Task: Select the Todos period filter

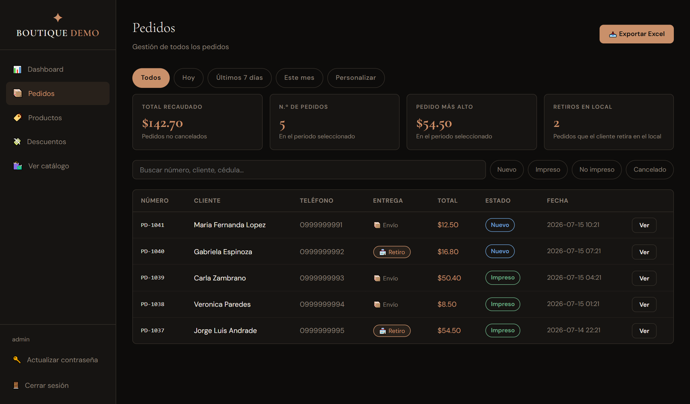Action: [151, 78]
